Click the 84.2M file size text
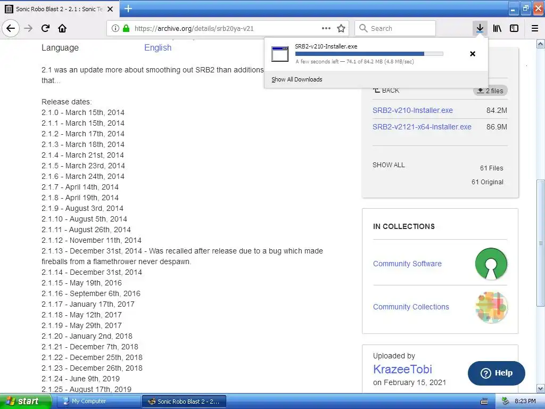The image size is (545, 409). point(497,110)
